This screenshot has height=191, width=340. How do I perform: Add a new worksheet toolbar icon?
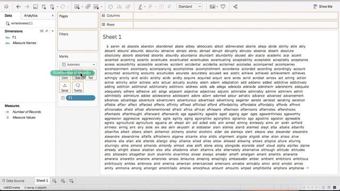[76, 7]
